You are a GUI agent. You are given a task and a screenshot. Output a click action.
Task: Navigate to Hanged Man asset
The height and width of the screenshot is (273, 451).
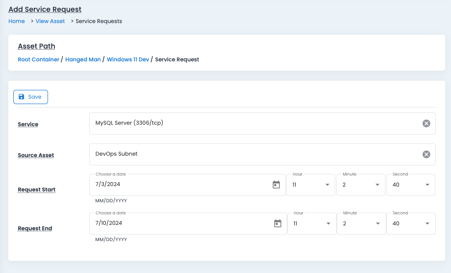pyautogui.click(x=83, y=59)
